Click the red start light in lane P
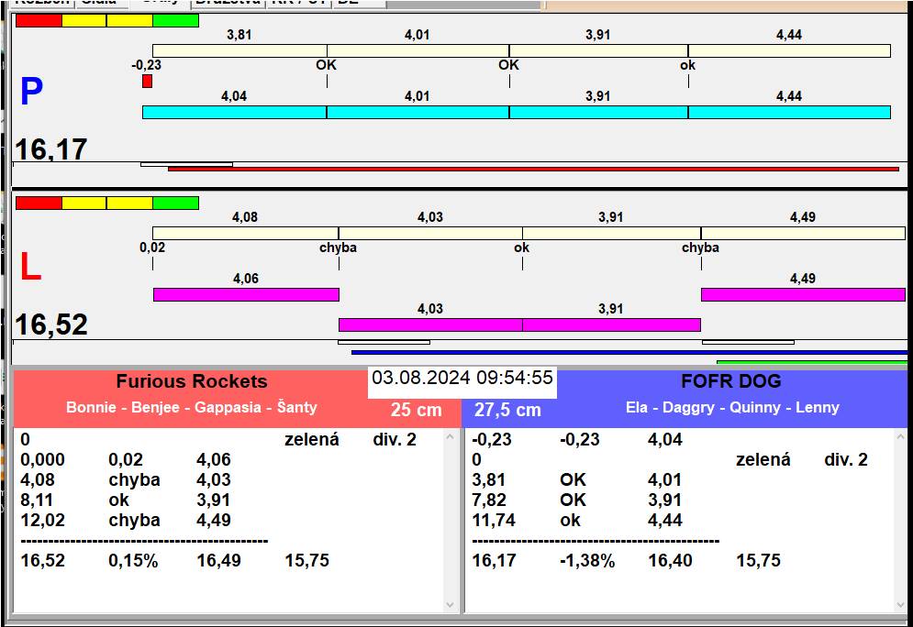This screenshot has width=913, height=627. (39, 20)
